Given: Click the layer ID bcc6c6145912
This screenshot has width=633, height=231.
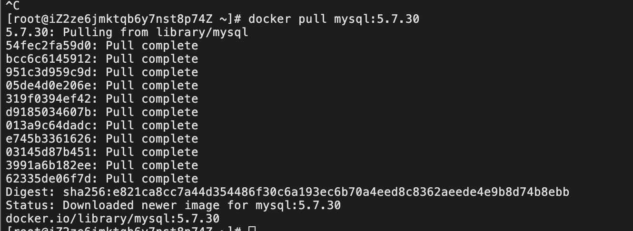Looking at the screenshot, I should coord(49,59).
